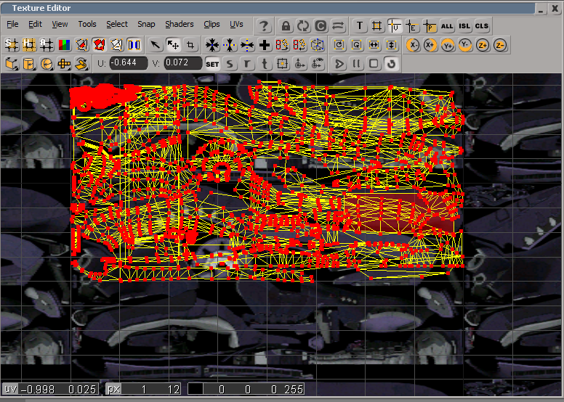Select the arrow with move cross tool

tap(173, 45)
